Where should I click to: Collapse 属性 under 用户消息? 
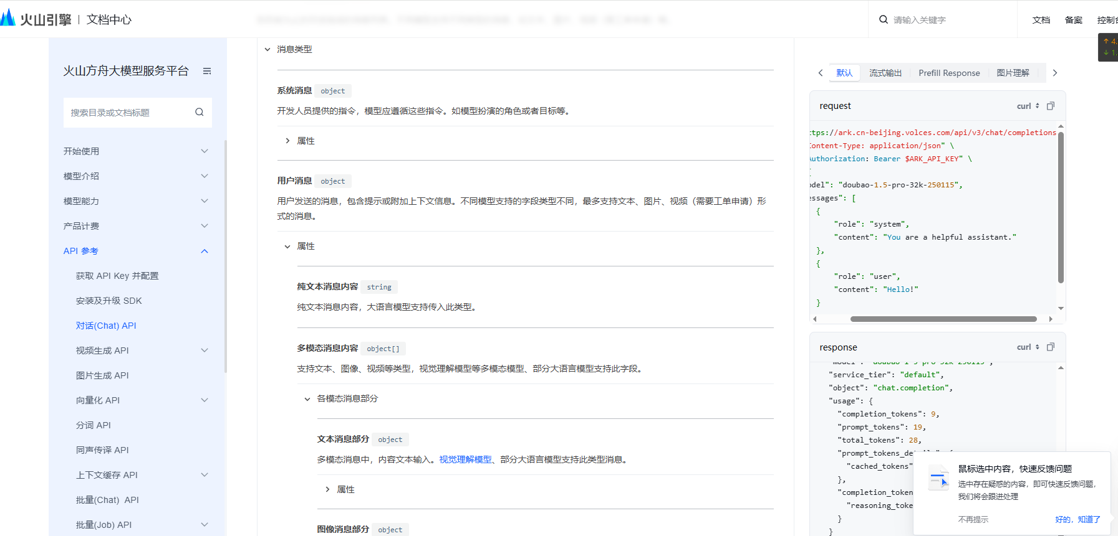pos(287,246)
